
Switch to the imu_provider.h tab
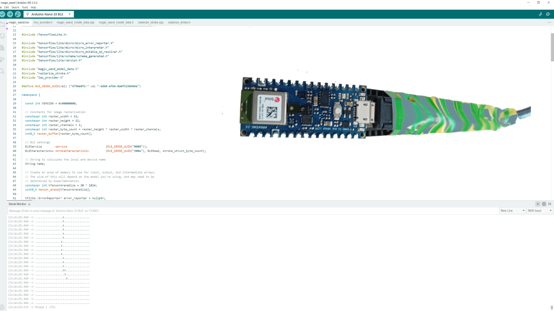(x=43, y=23)
